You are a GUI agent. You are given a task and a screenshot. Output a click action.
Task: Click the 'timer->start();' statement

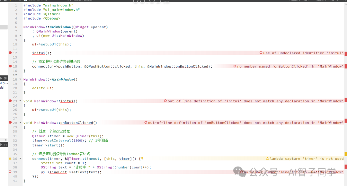pos(48,145)
